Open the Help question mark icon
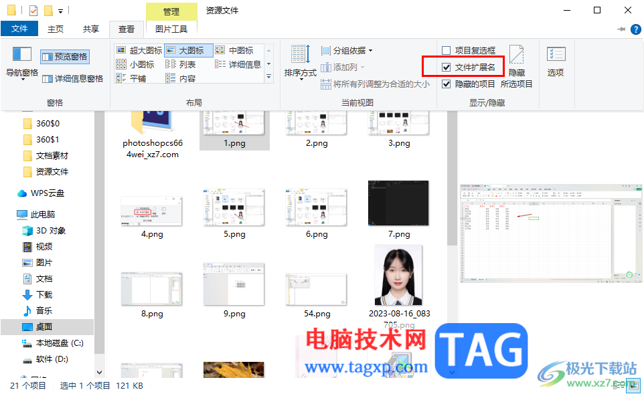The height and width of the screenshot is (394, 644). point(636,29)
